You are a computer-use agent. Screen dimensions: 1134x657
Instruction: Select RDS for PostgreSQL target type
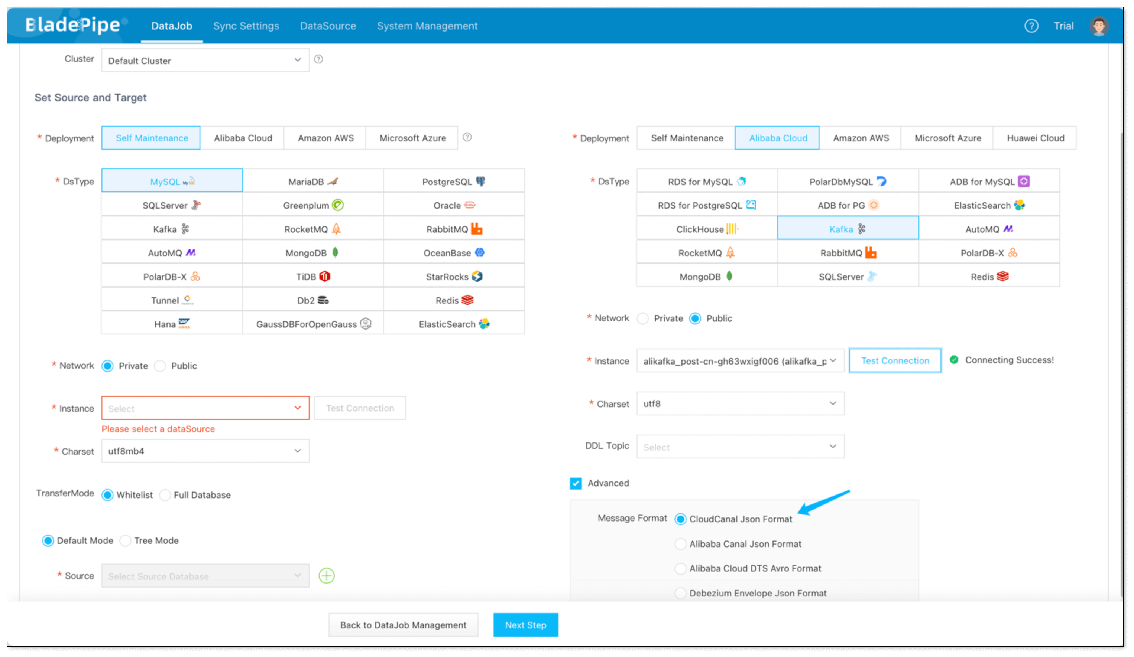tap(706, 205)
